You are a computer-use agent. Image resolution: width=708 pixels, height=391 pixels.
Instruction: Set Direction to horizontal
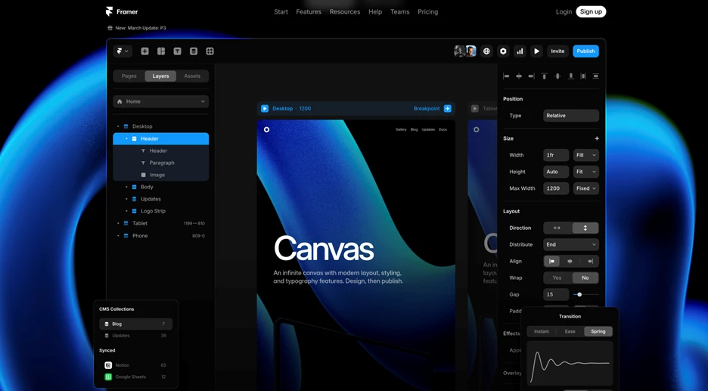[x=557, y=228]
